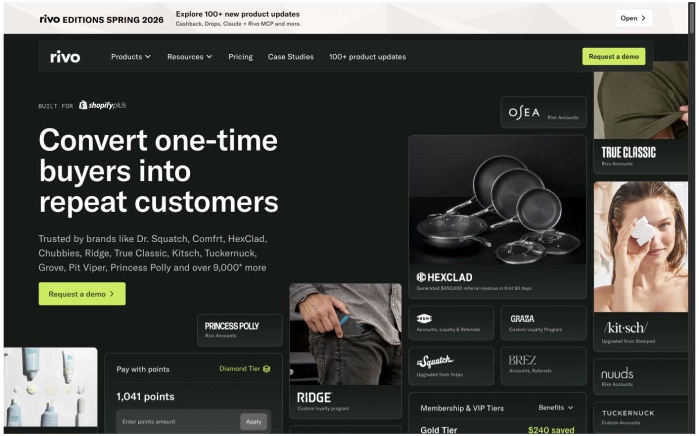
Task: Click the "1,041 points" value
Action: click(x=145, y=396)
